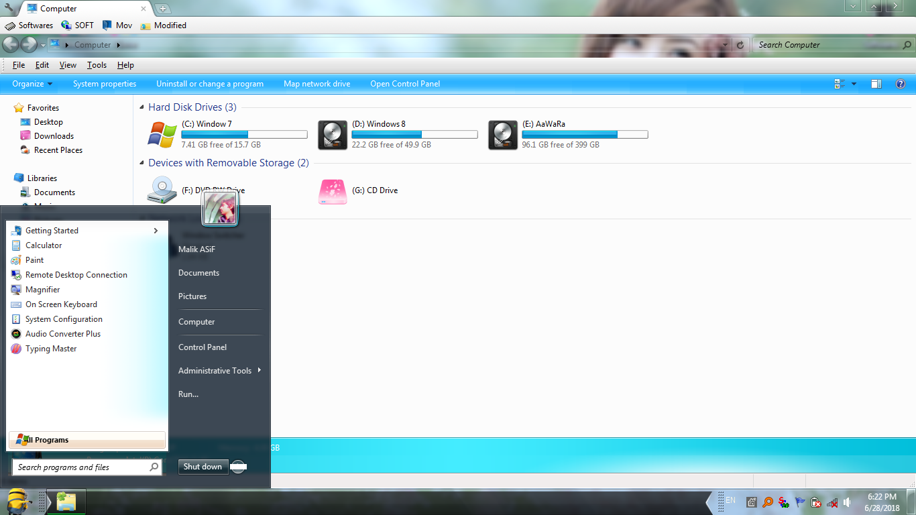Open the Modified folder bookmark
This screenshot has height=515, width=916.
point(164,25)
